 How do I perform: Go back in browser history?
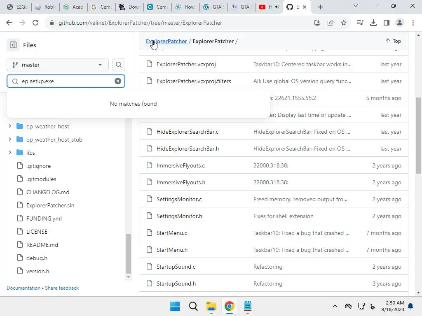9,23
